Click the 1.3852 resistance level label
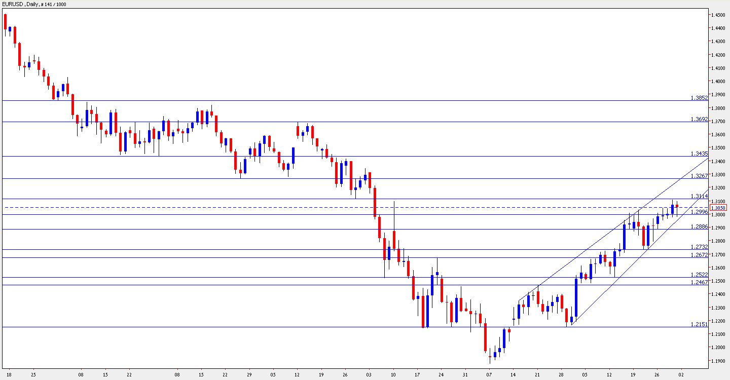 (699, 98)
